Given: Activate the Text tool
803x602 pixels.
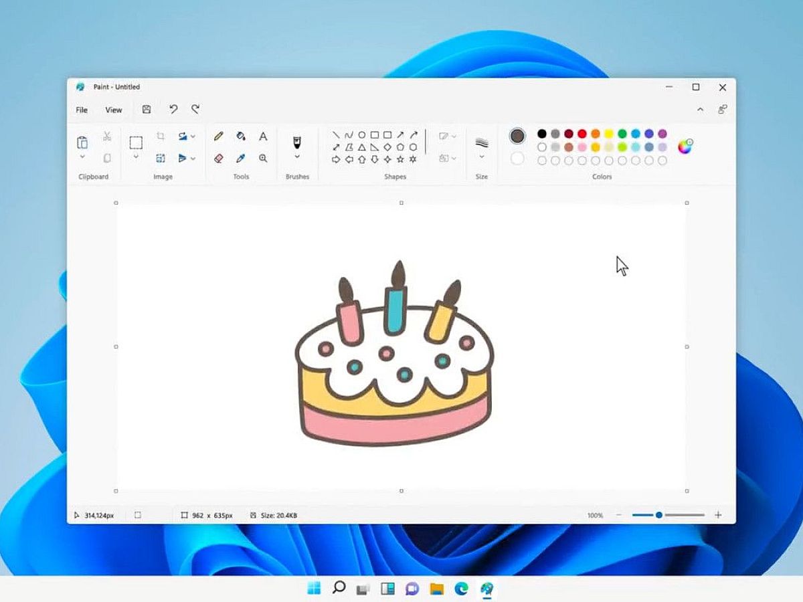Looking at the screenshot, I should click(263, 136).
